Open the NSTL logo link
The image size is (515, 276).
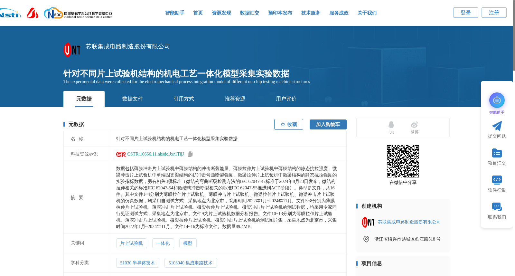pos(10,13)
